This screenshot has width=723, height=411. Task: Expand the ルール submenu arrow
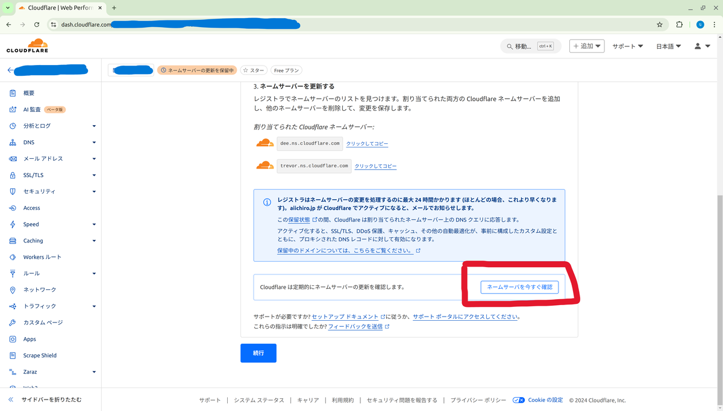pos(94,274)
